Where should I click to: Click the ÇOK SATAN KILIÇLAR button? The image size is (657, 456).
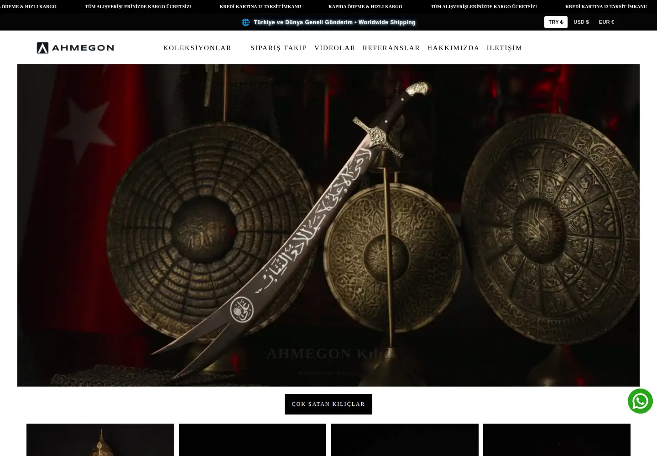(x=328, y=404)
